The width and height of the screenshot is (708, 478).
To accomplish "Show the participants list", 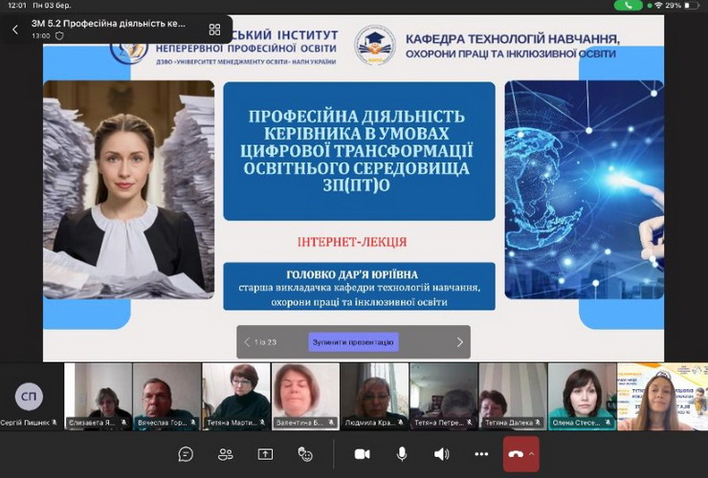I will [x=225, y=454].
